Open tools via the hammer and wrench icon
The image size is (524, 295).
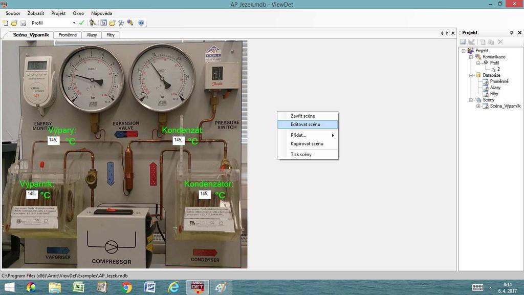click(121, 23)
